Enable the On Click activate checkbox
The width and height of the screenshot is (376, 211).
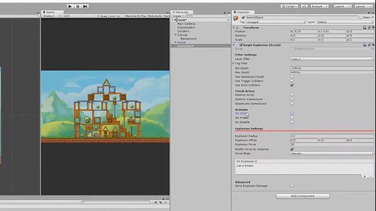pos(292,113)
